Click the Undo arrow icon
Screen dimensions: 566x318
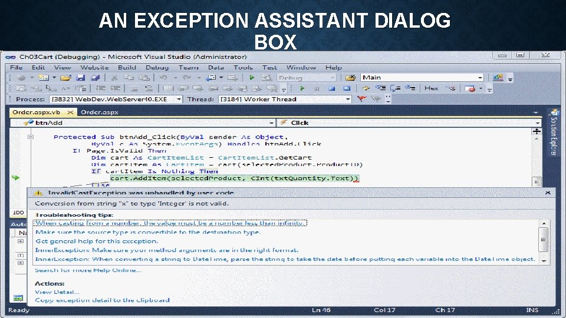163,78
